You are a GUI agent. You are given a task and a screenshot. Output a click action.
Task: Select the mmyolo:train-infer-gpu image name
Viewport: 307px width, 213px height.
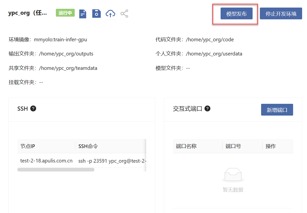point(61,40)
